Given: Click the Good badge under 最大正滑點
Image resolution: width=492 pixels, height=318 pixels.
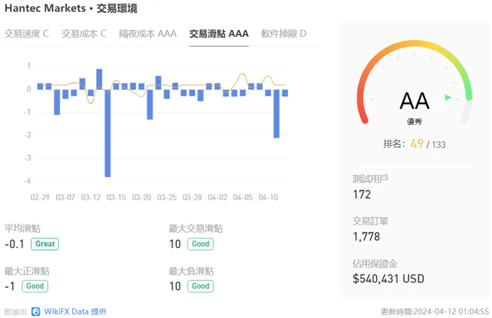Looking at the screenshot, I should pyautogui.click(x=35, y=286).
